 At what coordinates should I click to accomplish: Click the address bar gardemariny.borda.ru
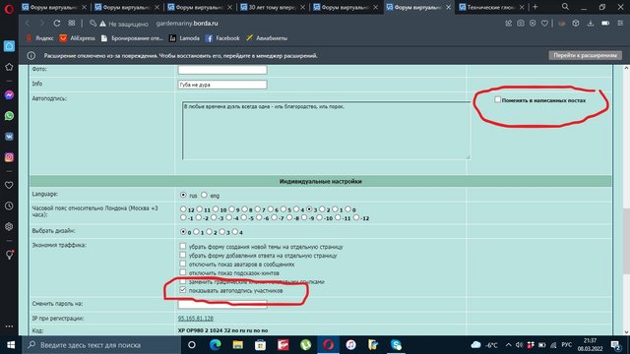(x=187, y=24)
